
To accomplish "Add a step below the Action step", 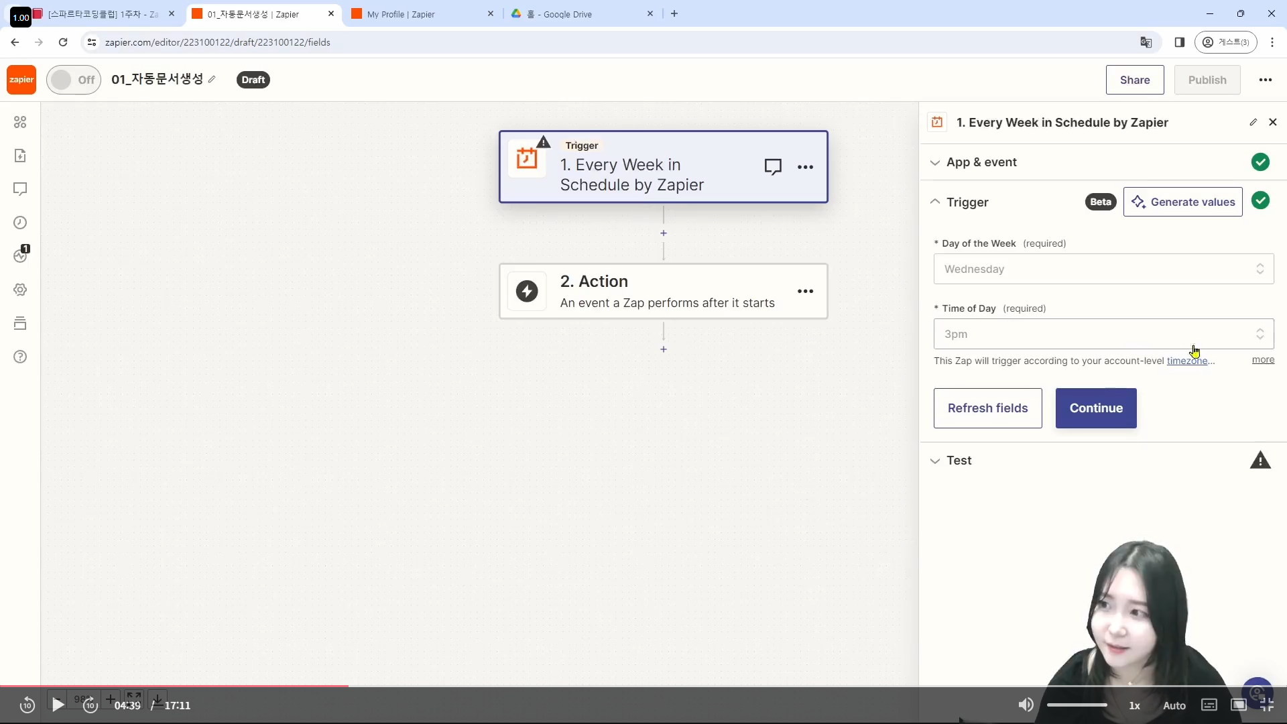I will 664,349.
